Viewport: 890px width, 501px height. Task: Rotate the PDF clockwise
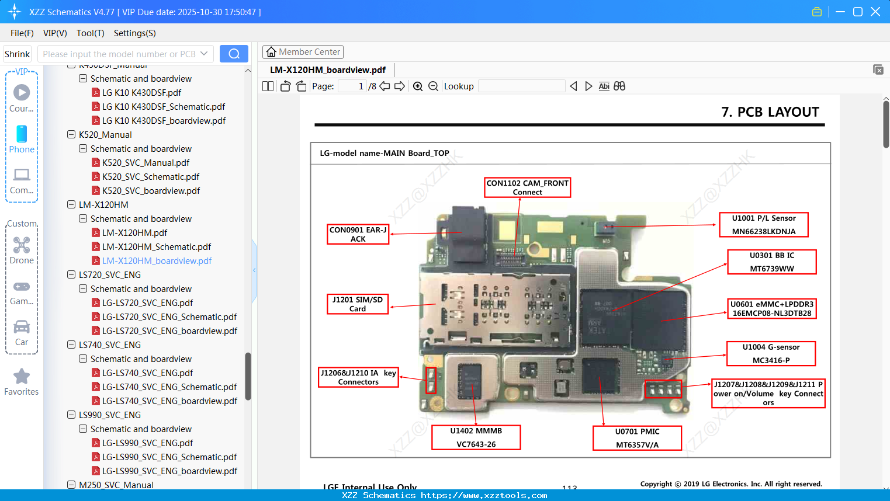(x=300, y=86)
